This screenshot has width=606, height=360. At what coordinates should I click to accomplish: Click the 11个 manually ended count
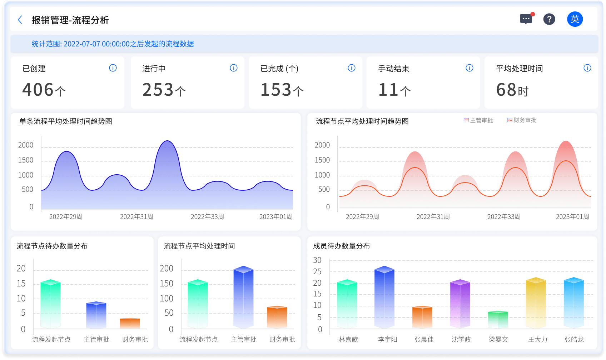click(x=394, y=90)
